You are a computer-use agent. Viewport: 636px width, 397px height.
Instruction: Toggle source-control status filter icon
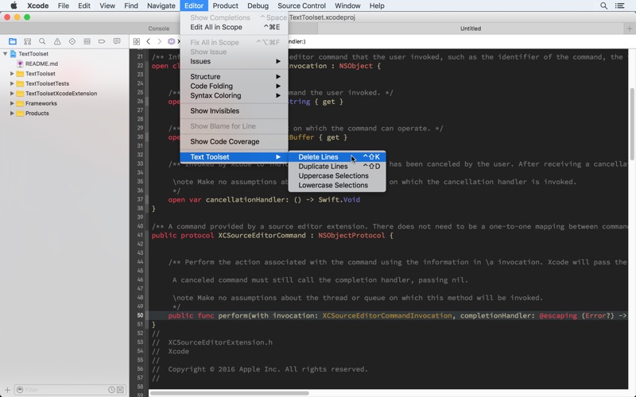coord(121,390)
